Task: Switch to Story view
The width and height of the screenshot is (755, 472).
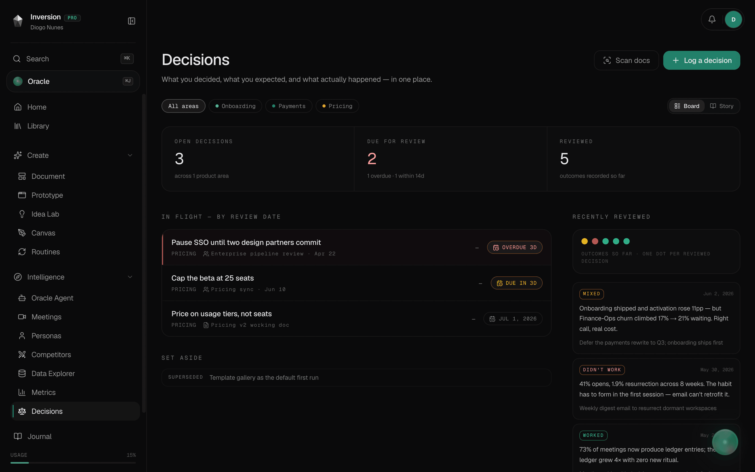Action: pyautogui.click(x=722, y=106)
